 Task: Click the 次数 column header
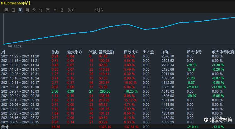click(93, 52)
